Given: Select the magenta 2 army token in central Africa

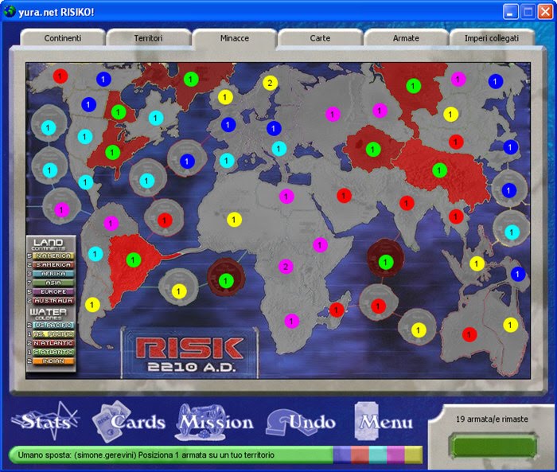Looking at the screenshot, I should point(286,267).
